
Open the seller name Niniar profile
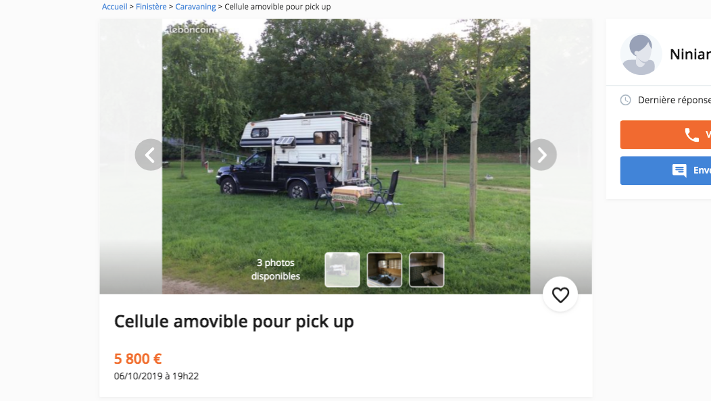pyautogui.click(x=690, y=55)
